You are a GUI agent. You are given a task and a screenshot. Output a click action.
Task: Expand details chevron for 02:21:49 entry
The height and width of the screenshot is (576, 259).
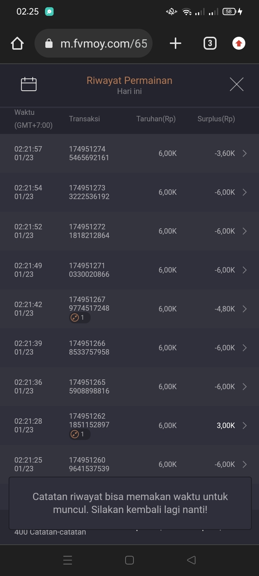coord(245,270)
